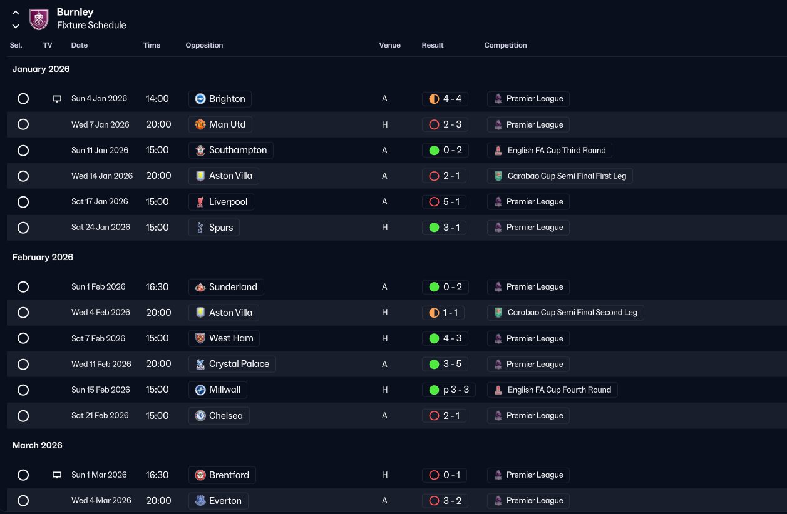Click the FA Cup Fourth Round trophy icon

pos(498,390)
